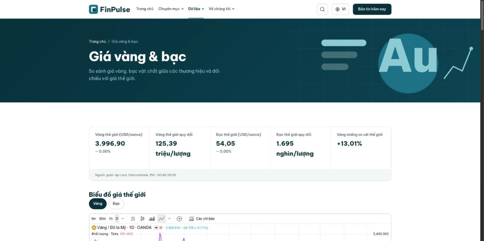Click the 3,995.810 chart price readout
This screenshot has width=484, height=241.
tap(173, 228)
